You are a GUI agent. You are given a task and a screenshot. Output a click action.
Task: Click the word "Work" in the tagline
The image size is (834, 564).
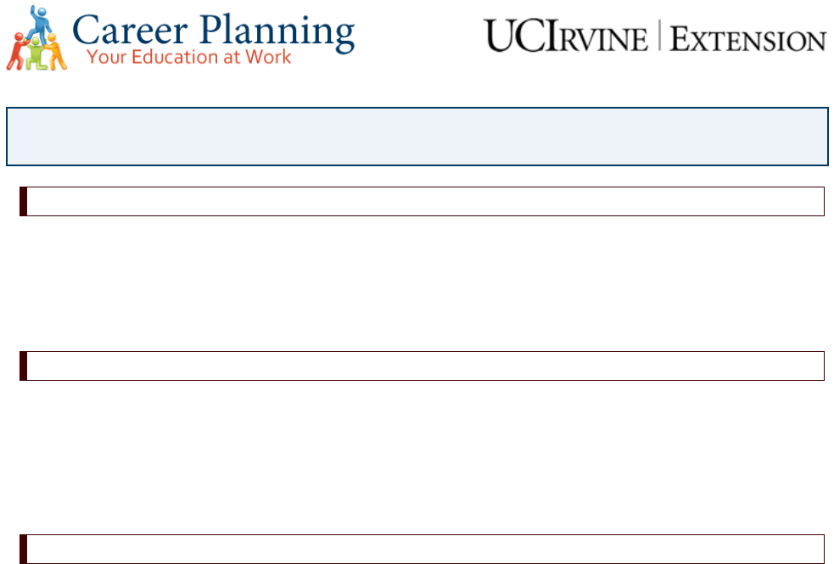(x=268, y=56)
